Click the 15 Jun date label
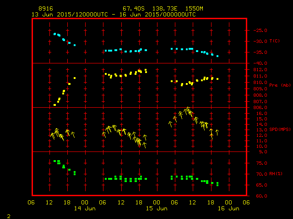The width and height of the screenshot is (293, 219). coord(156,209)
